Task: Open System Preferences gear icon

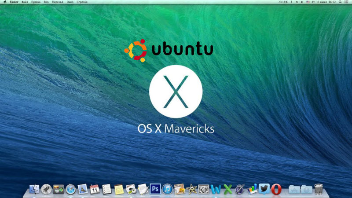Action: click(204, 189)
